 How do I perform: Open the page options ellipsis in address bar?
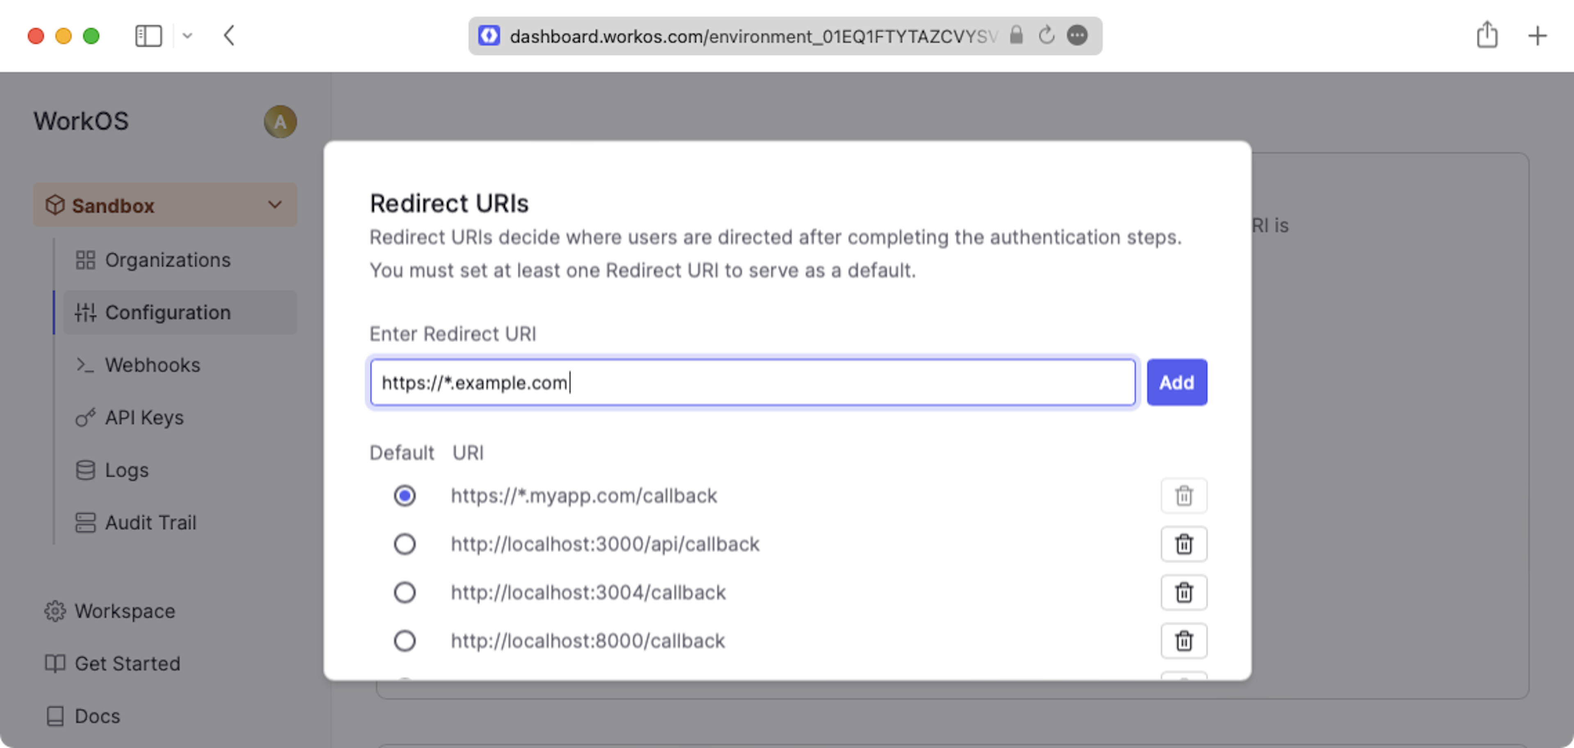click(1077, 35)
